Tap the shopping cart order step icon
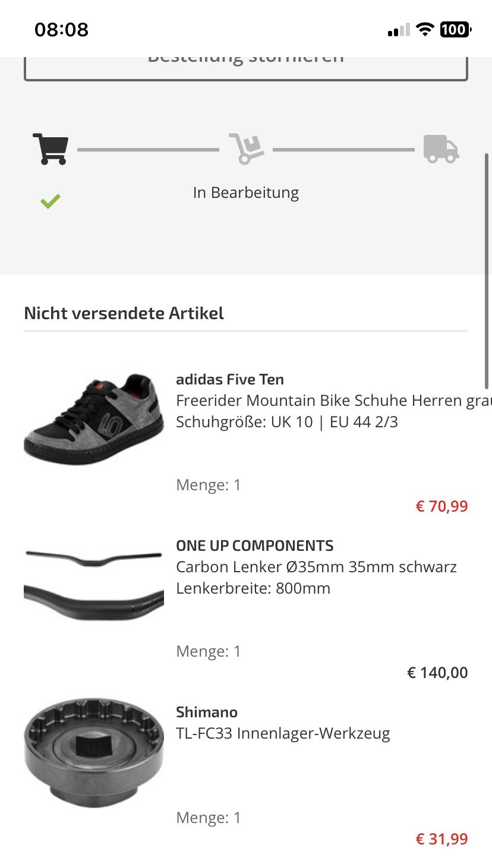Viewport: 492px width, 867px height. 51,149
